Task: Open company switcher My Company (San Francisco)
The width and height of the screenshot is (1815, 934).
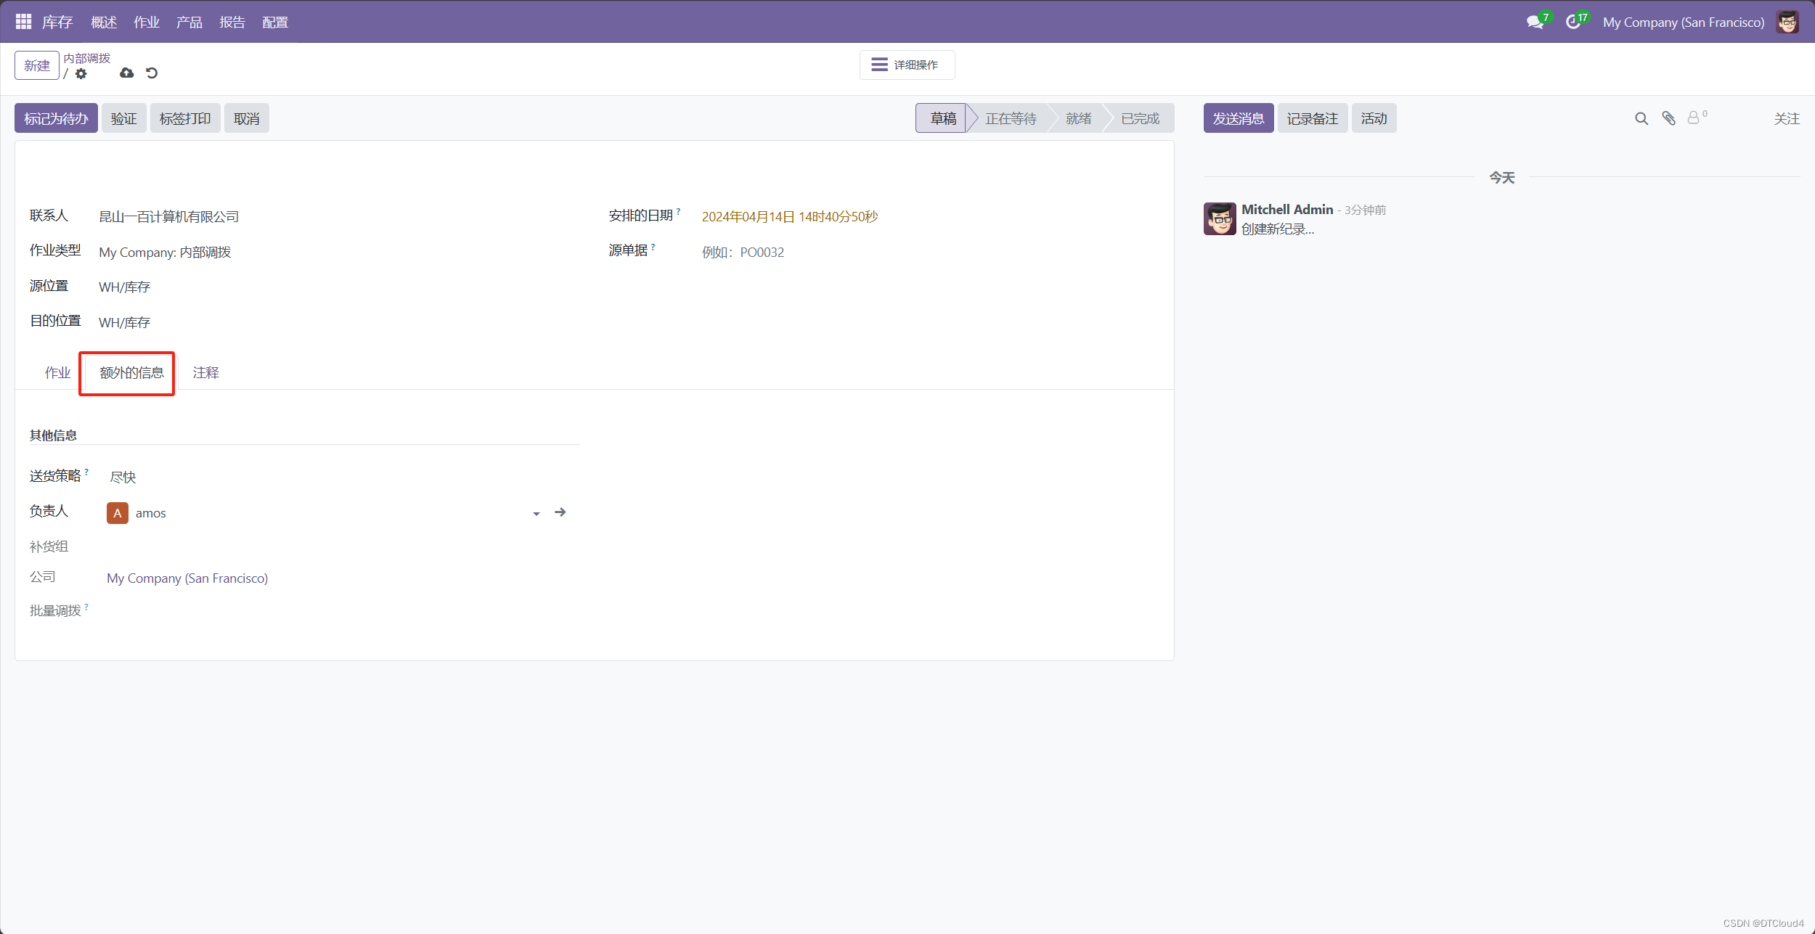Action: (x=1683, y=22)
